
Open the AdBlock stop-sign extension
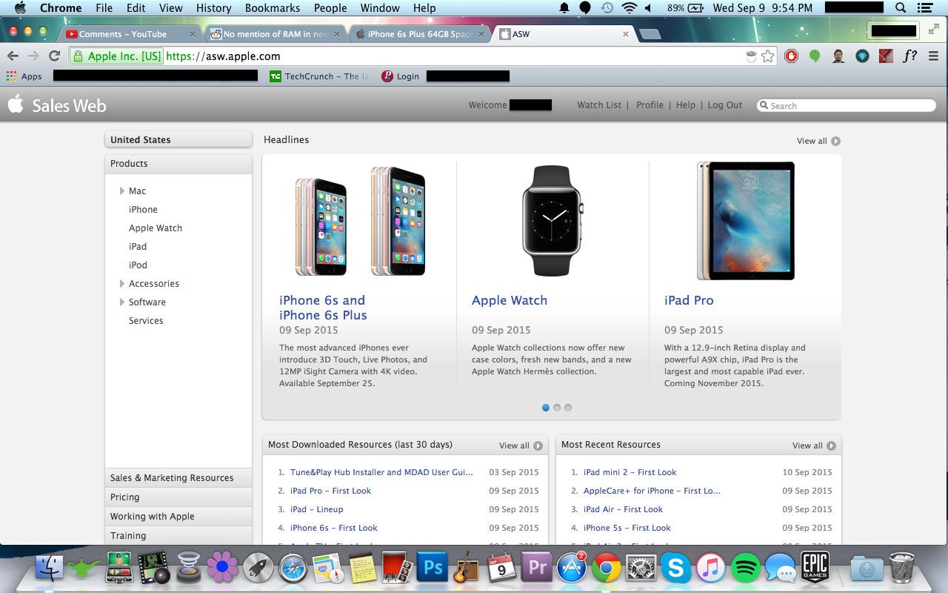pos(791,56)
